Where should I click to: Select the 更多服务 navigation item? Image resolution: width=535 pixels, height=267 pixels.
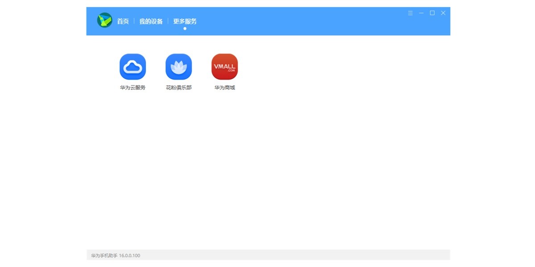click(185, 21)
